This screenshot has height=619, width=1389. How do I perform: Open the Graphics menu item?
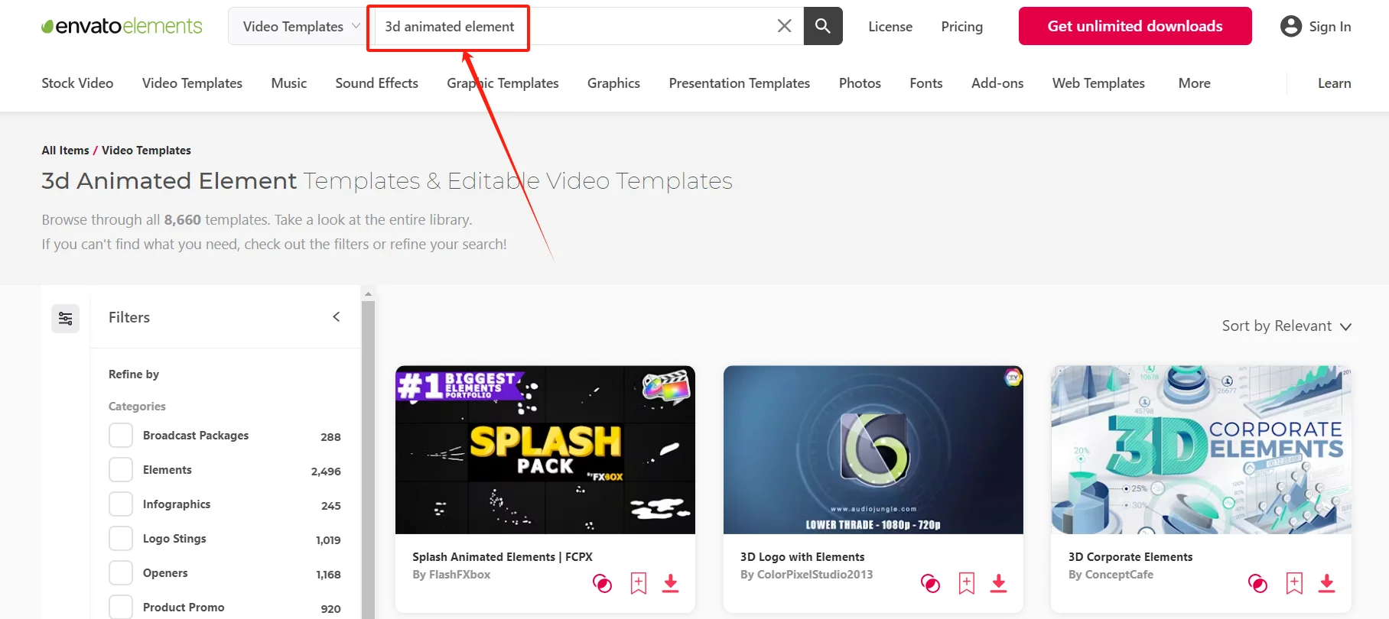[x=613, y=83]
